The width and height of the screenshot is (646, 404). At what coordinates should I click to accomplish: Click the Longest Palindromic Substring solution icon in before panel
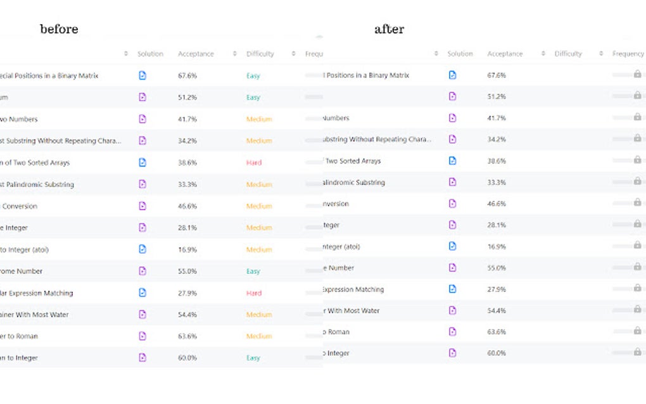click(x=142, y=184)
